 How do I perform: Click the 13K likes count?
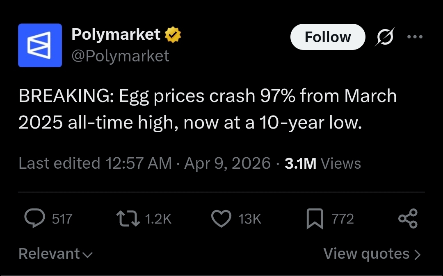249,219
